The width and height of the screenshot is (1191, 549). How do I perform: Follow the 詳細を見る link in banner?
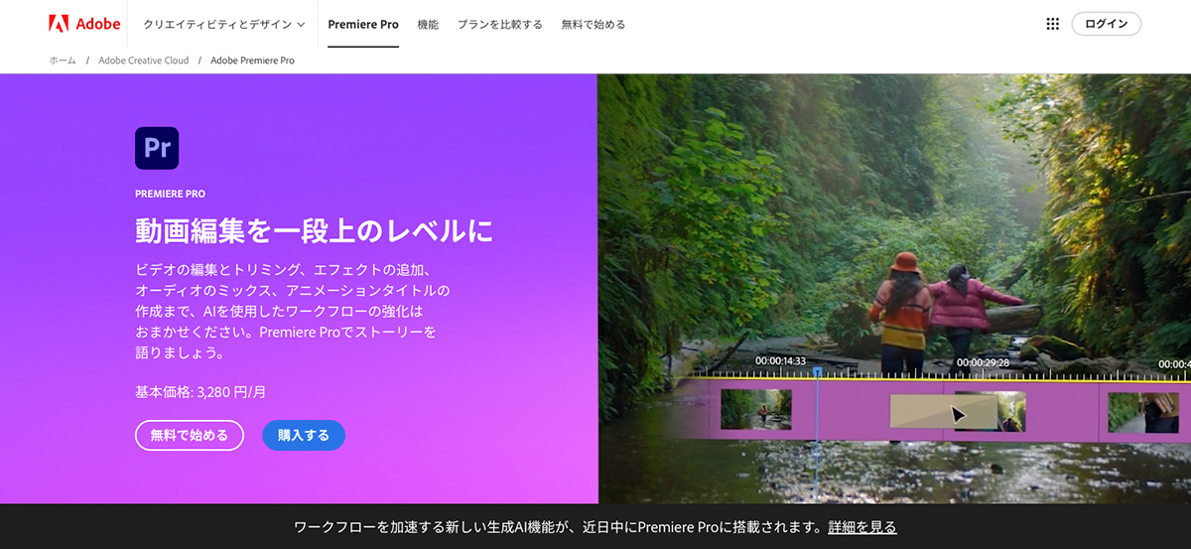tap(862, 527)
